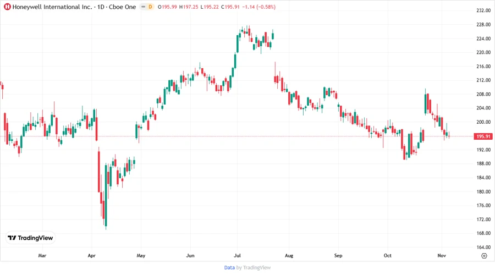Screen dimensions: 495x274
Task: Click the 188.00 price axis label
Action: click(483, 163)
